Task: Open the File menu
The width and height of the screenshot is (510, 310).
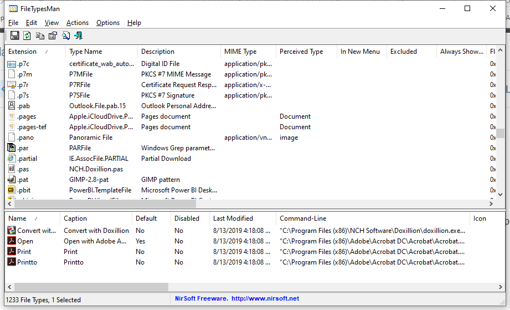Action: click(x=13, y=23)
